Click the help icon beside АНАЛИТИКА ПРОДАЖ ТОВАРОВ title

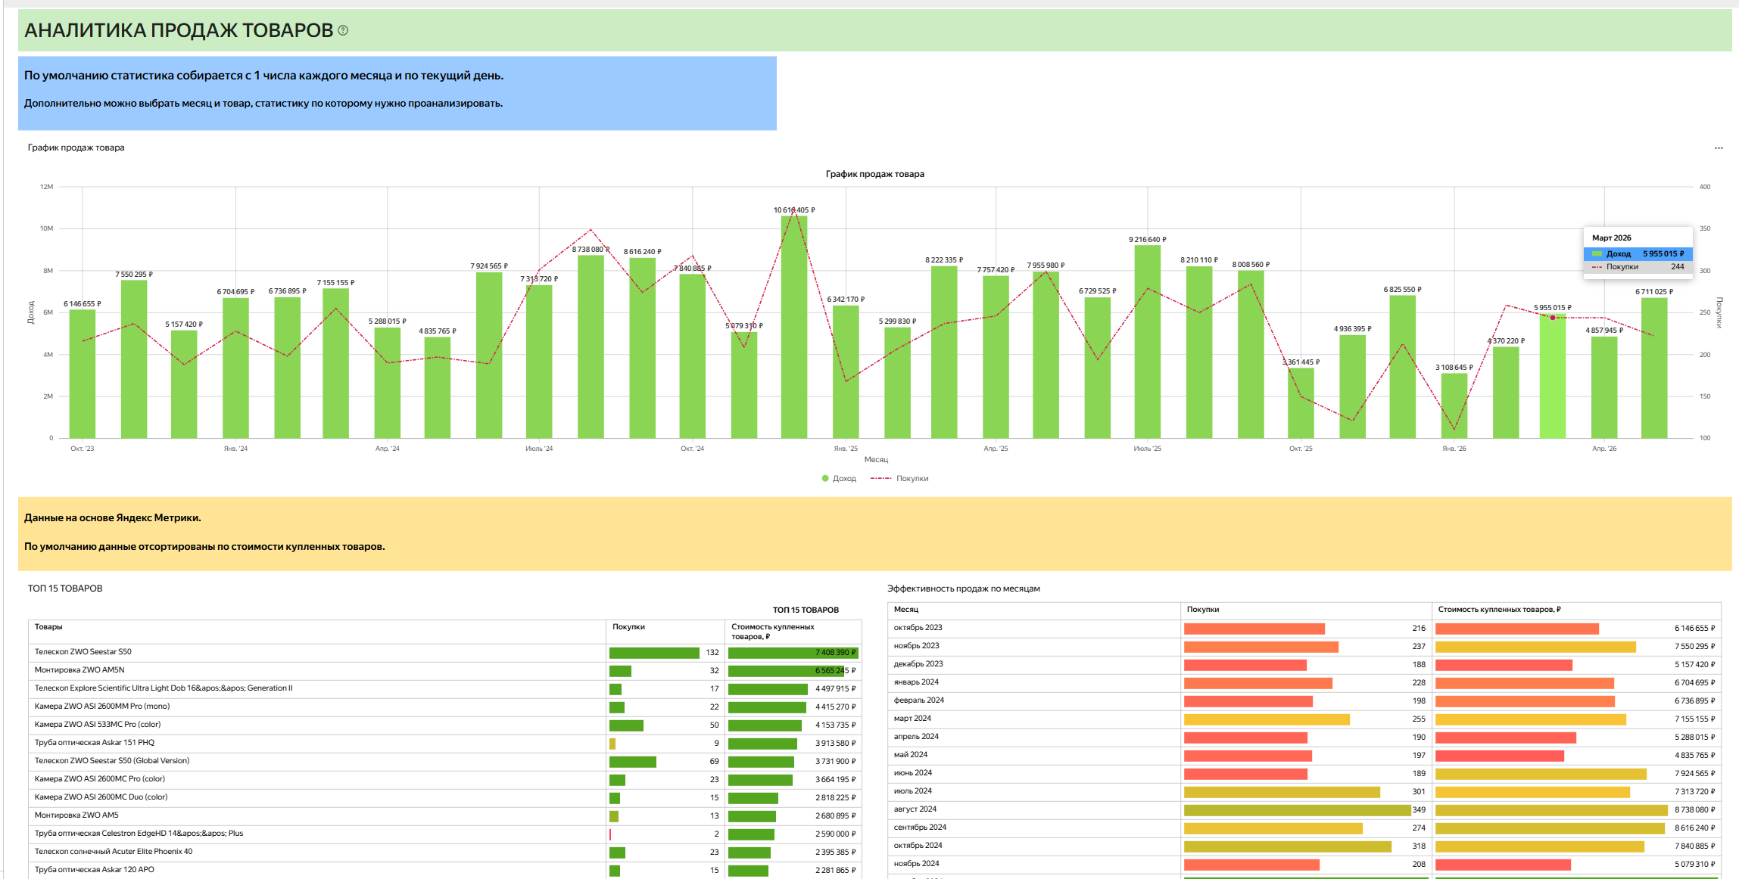(x=343, y=30)
